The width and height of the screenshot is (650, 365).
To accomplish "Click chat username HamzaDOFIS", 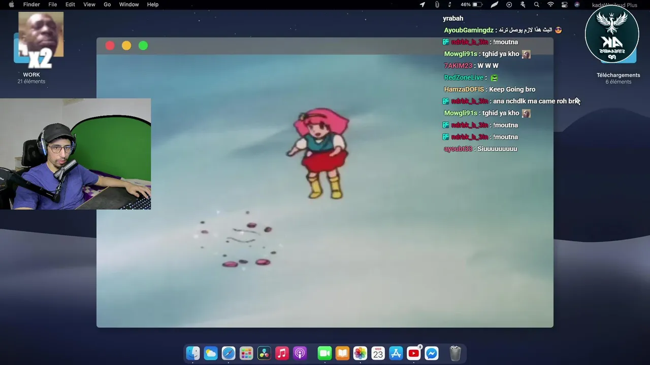I will [464, 89].
